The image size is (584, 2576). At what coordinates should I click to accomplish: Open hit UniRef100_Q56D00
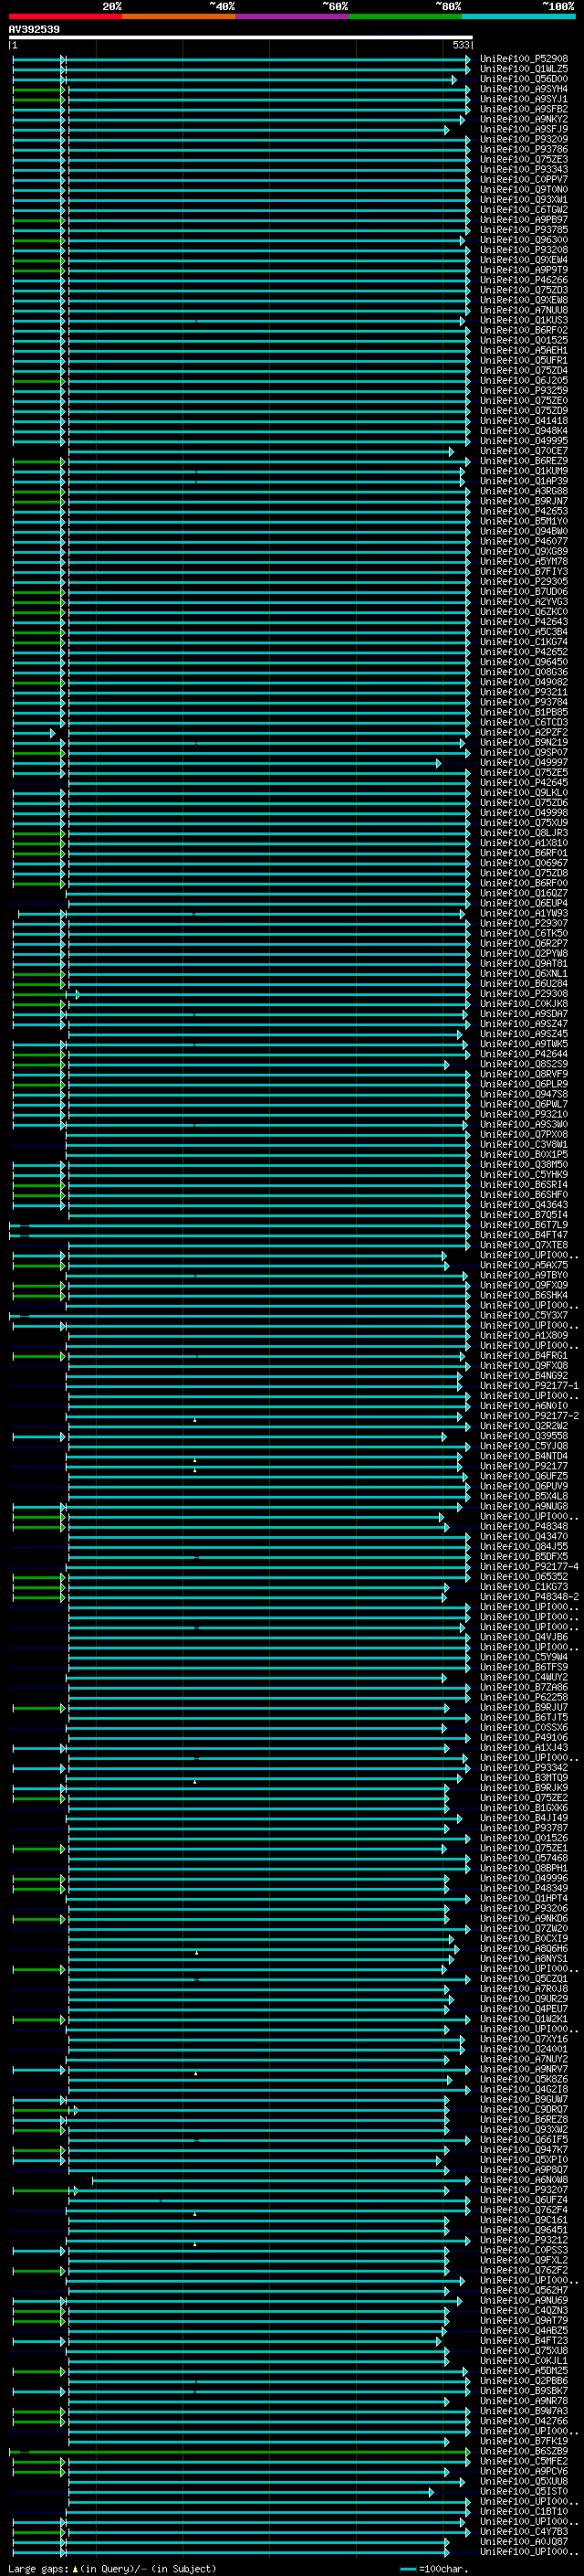point(524,79)
